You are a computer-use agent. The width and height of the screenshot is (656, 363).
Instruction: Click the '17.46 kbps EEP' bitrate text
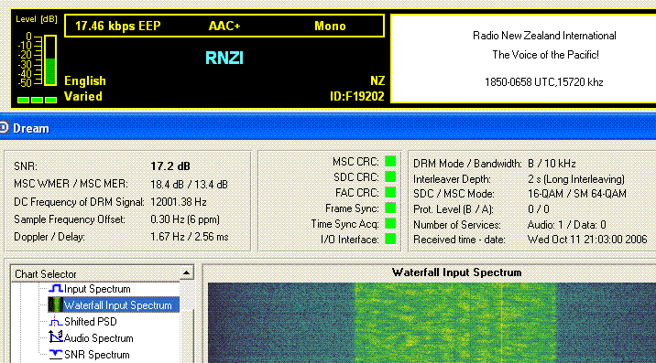(118, 26)
